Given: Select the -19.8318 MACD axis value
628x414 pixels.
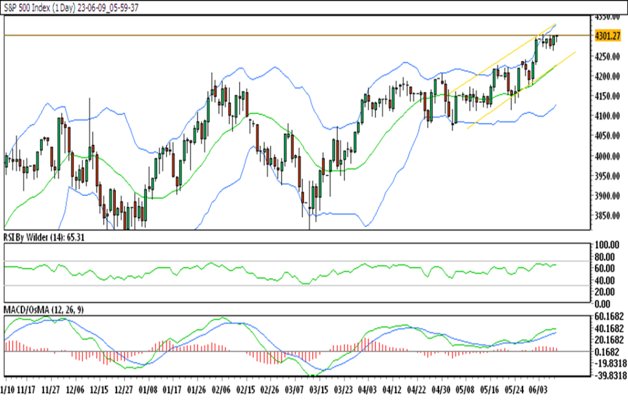Looking at the screenshot, I should click(610, 364).
